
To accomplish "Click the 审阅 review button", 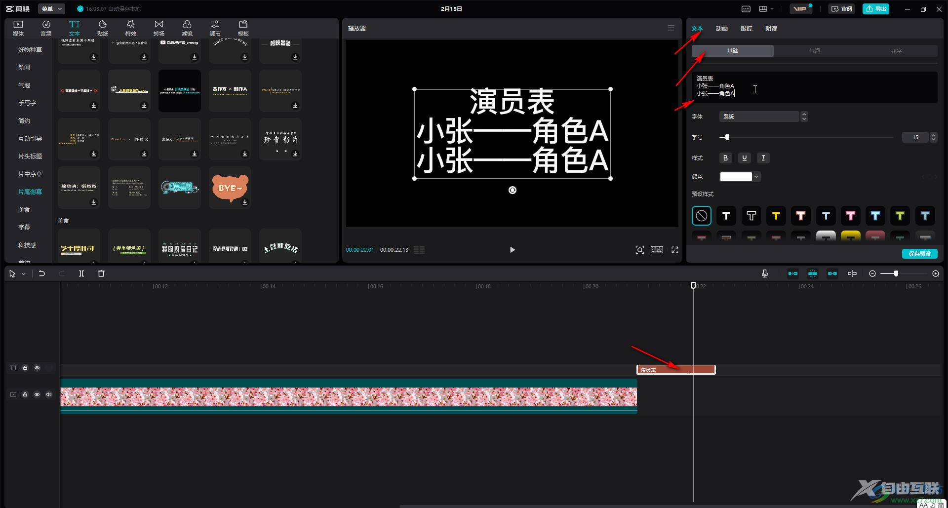I will (x=842, y=9).
